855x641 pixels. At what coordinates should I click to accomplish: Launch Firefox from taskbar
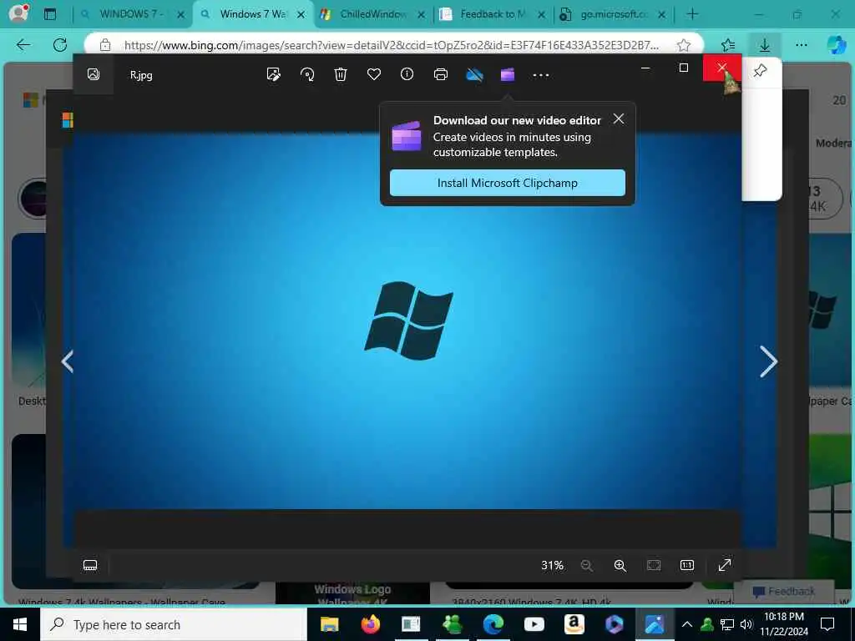(370, 624)
